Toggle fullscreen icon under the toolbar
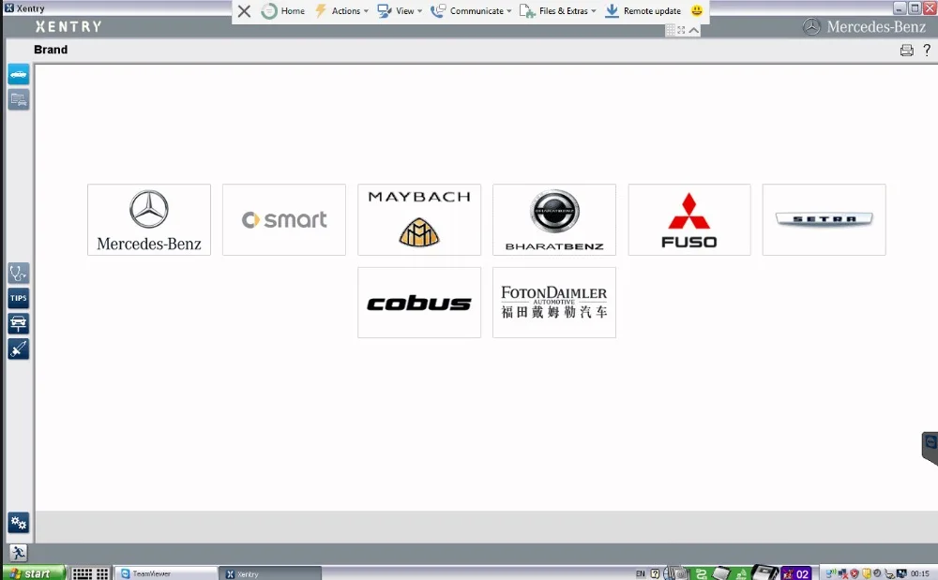Screen dimensions: 938x580 pos(681,30)
